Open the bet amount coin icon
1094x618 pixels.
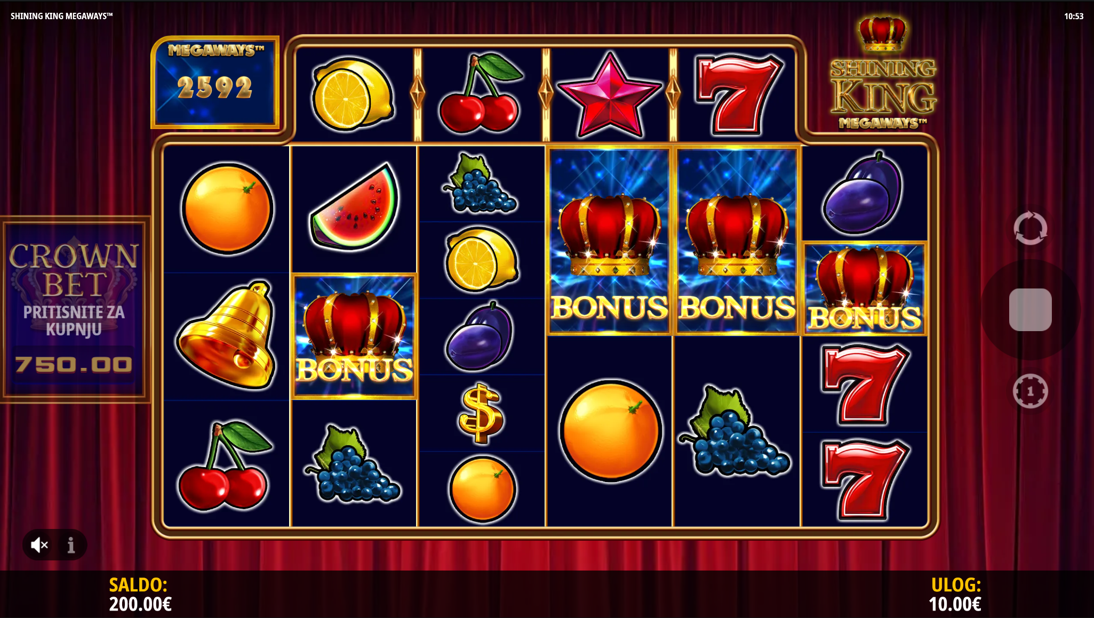coord(1030,391)
